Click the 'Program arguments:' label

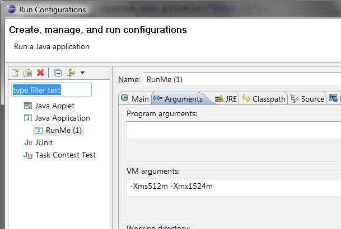[x=162, y=113]
